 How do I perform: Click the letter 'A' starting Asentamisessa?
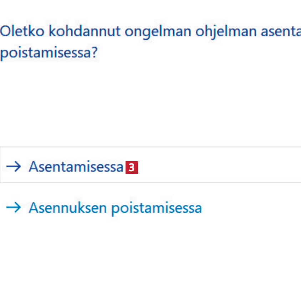(x=34, y=167)
